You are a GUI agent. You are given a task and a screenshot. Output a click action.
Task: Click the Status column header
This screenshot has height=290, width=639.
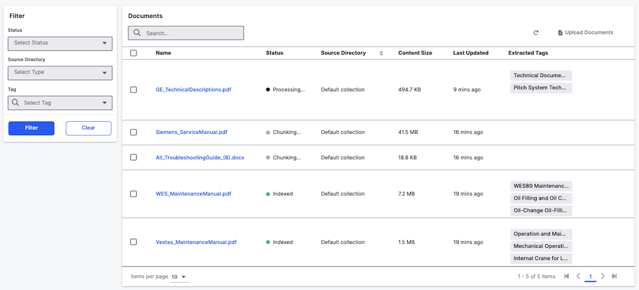tap(274, 53)
